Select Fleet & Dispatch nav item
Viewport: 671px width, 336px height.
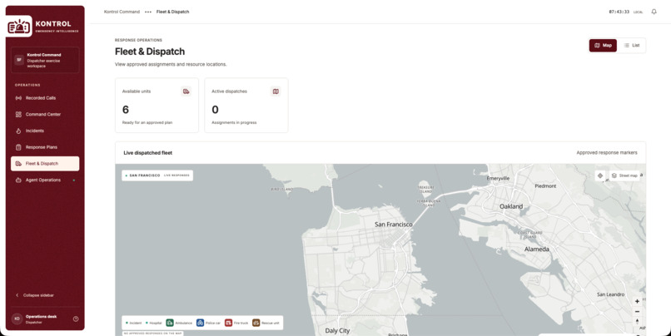coord(45,163)
